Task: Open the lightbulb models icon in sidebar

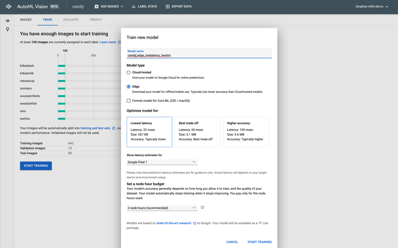Action: coord(8,29)
